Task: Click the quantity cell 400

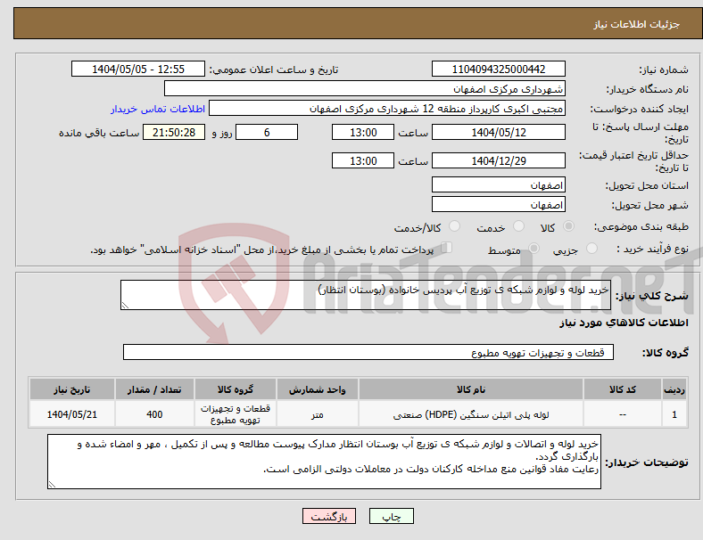Action: [154, 414]
